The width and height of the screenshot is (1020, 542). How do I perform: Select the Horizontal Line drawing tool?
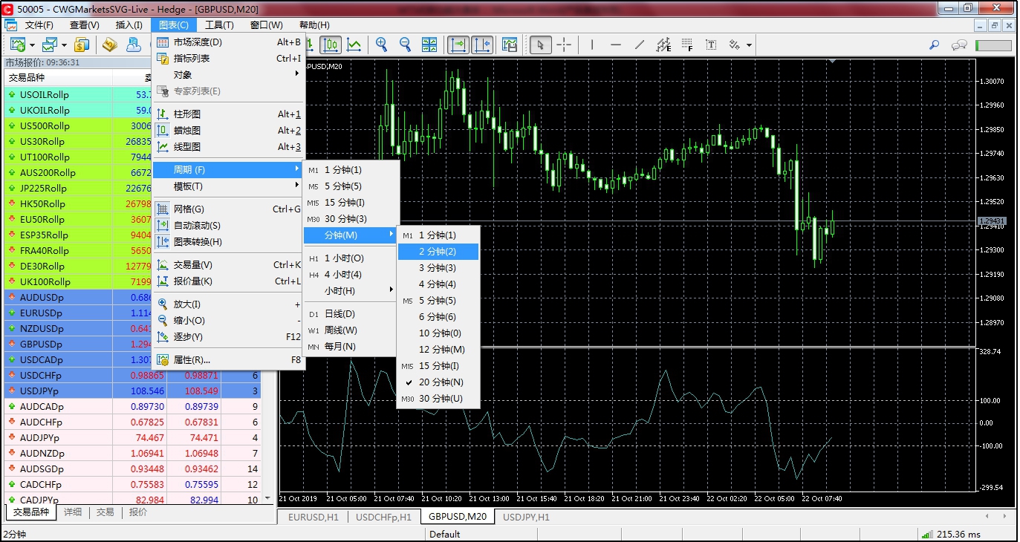616,45
